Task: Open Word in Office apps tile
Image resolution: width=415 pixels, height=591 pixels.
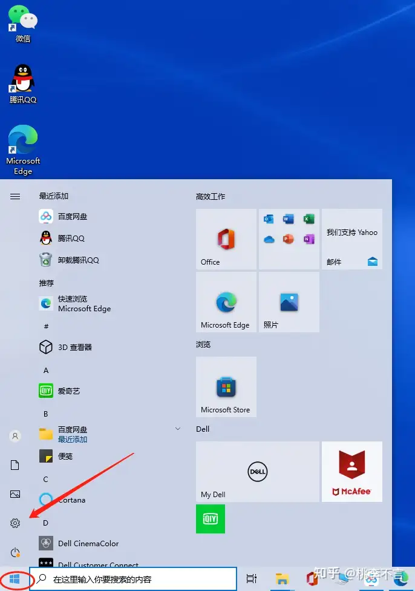Action: point(289,219)
